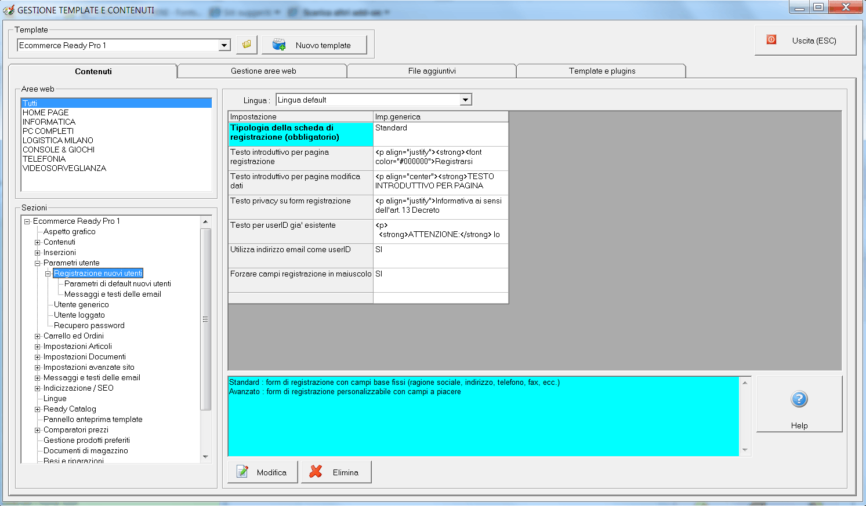This screenshot has width=866, height=506.
Task: Click the red power icon for Uscita
Action: (771, 40)
